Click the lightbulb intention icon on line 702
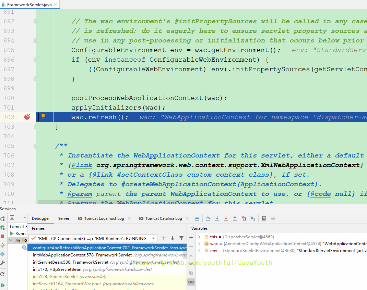 43,116
